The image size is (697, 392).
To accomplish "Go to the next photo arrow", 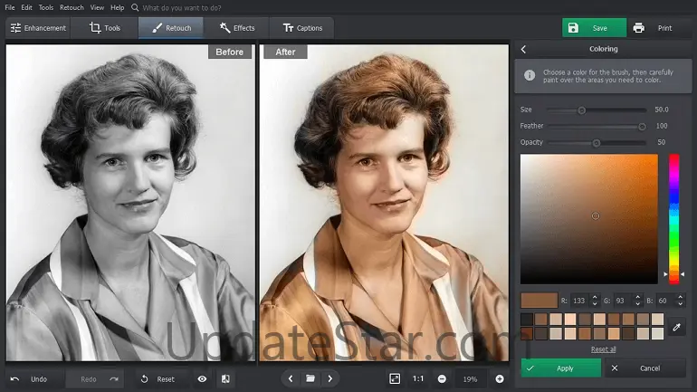I will (x=330, y=378).
